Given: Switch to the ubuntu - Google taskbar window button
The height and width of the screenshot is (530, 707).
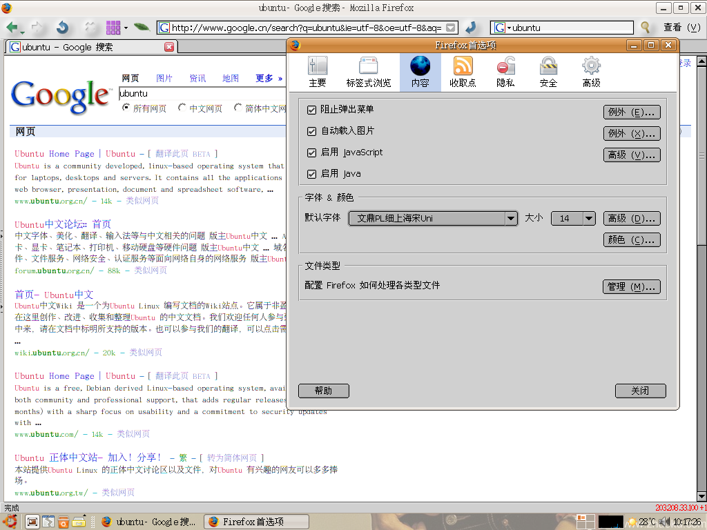Looking at the screenshot, I should [149, 522].
